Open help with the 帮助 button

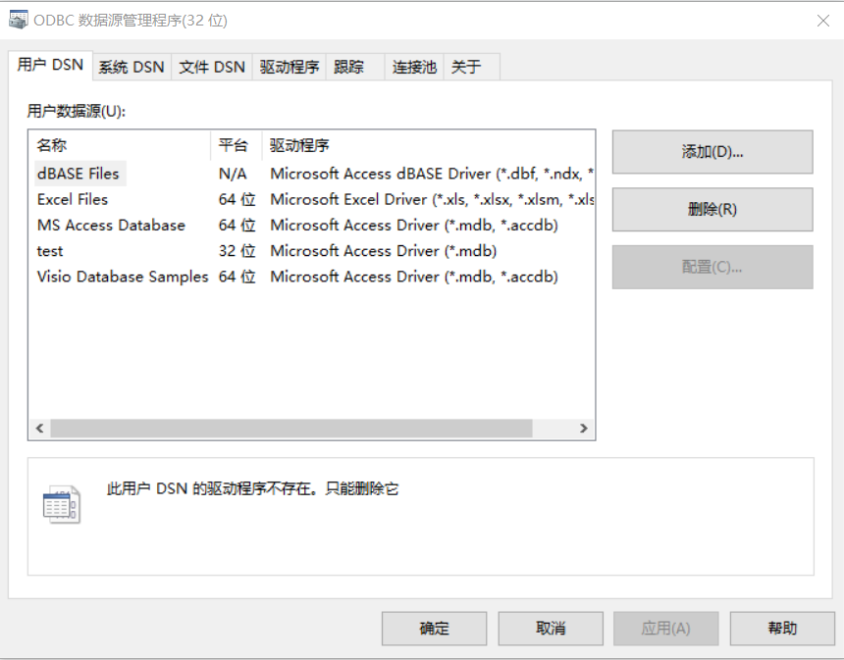coord(782,628)
